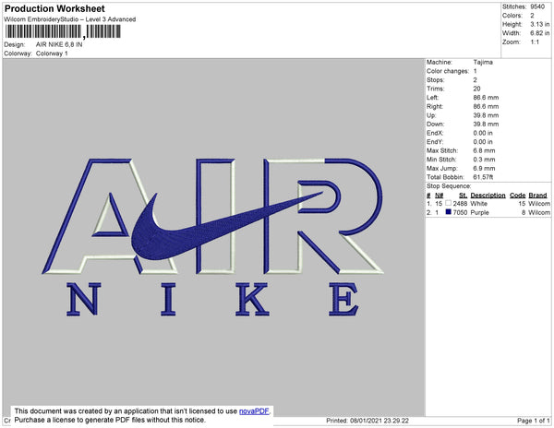Click the 'Colorway 1' value
Screen dimensions: 554x428
52,53
